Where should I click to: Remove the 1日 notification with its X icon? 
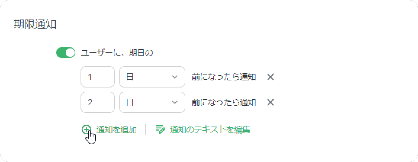click(x=271, y=77)
